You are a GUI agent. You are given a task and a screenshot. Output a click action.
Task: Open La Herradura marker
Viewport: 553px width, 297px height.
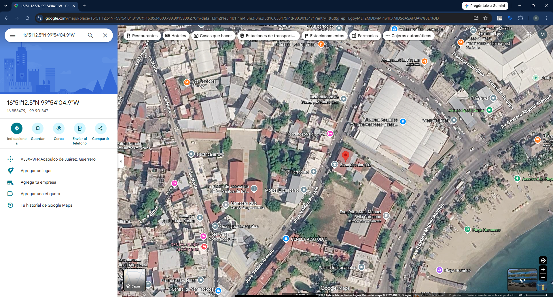pos(314,172)
